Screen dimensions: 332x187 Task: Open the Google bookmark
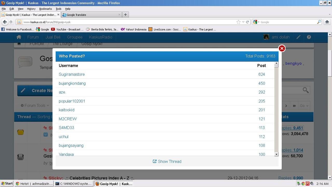tap(43, 29)
